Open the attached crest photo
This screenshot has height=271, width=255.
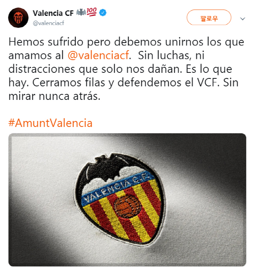[x=127, y=200]
